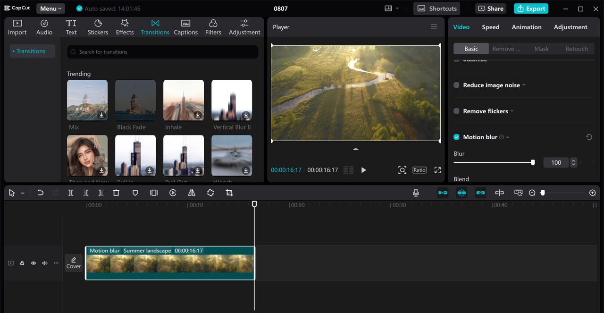Click the Blur slider handle

[x=533, y=162]
